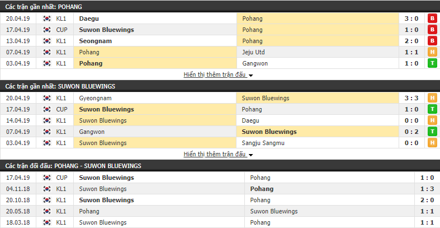Click date 03.04.19 in Pohang-Gangwon row
Viewport: 440px width, 228px height.
pos(18,63)
